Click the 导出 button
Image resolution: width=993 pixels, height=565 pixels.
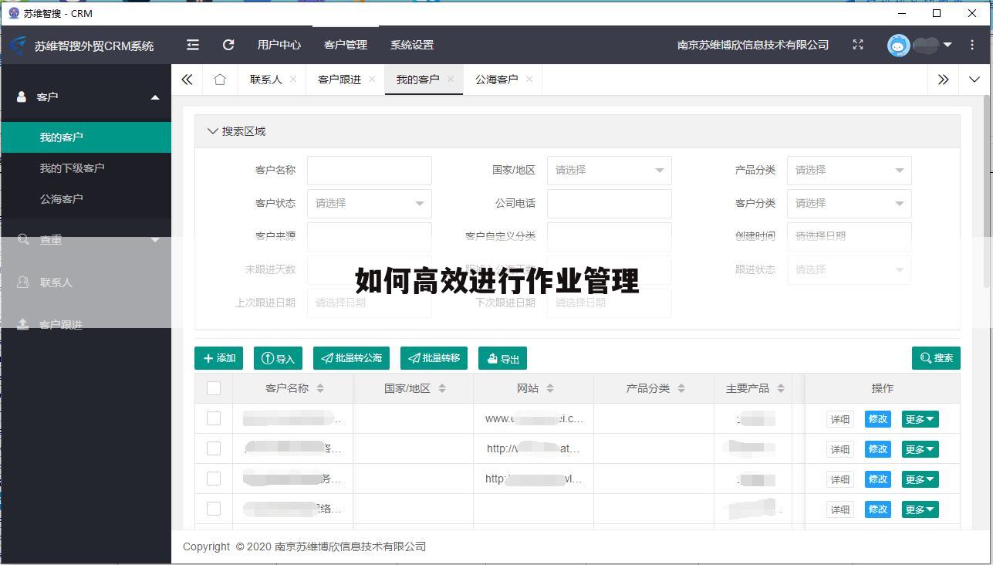click(502, 358)
